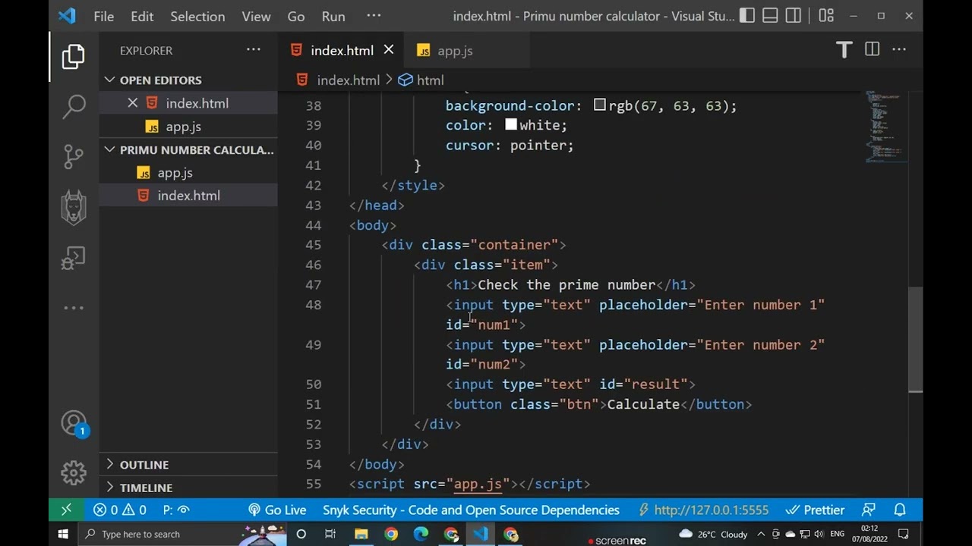972x546 pixels.
Task: Open the Edit menu
Action: 142,16
